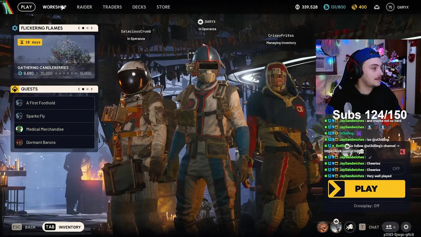421x237 pixels.
Task: Click the teal currency icon beside 131/800
Action: point(326,7)
